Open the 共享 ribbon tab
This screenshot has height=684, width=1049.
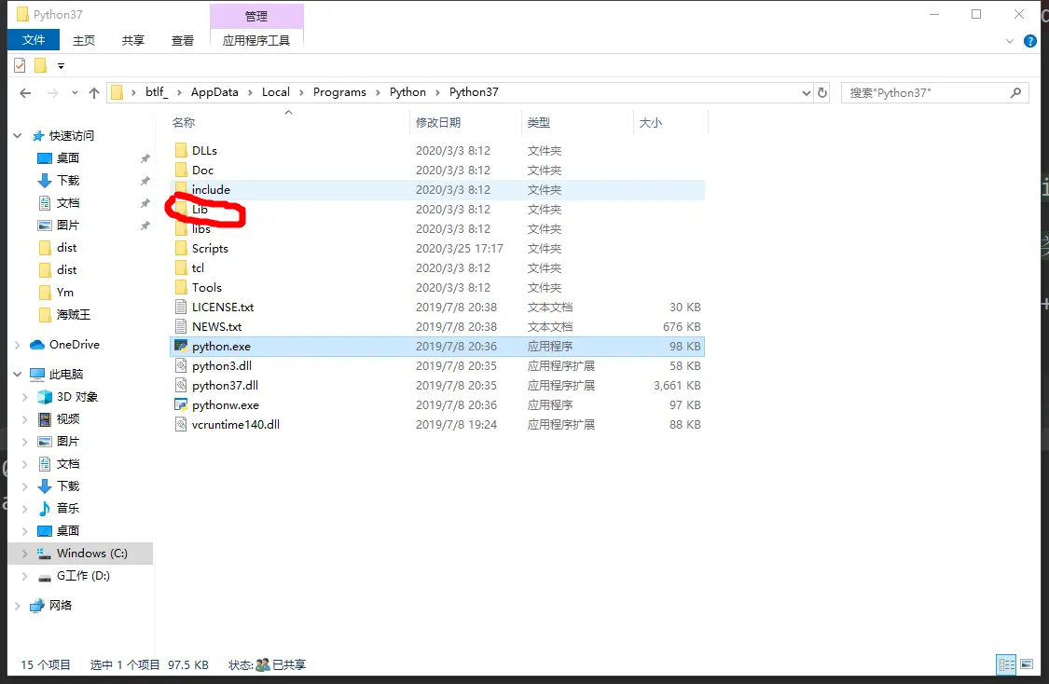(x=133, y=41)
